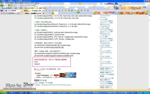Open 小彬彬's '[不定時更新] 檔案庫' comment link
Image resolution: width=150 pixels, height=94 pixels.
[x=107, y=75]
